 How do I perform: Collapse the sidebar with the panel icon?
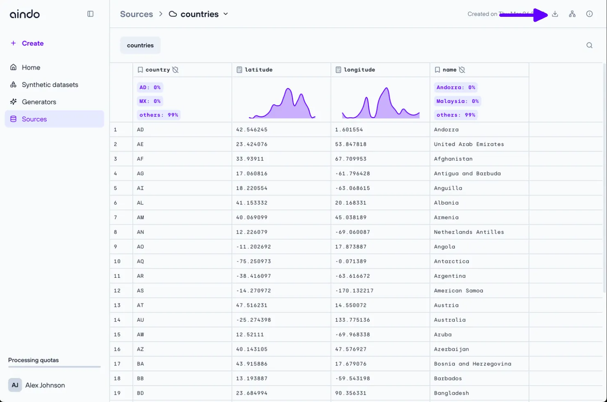(91, 14)
